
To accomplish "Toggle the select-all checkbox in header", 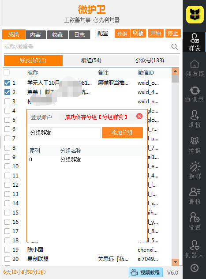I will [7, 72].
